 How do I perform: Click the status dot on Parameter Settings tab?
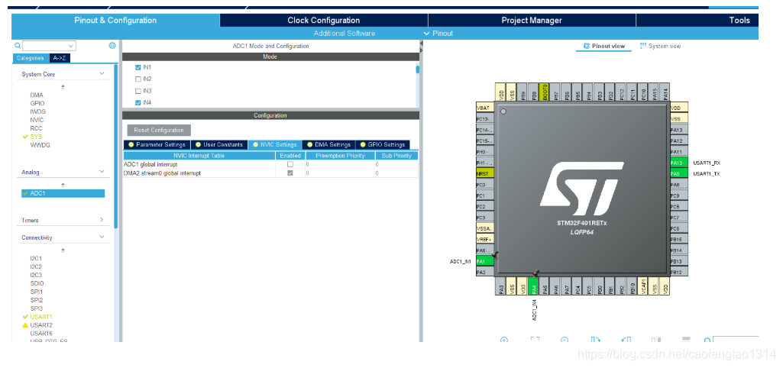click(131, 145)
